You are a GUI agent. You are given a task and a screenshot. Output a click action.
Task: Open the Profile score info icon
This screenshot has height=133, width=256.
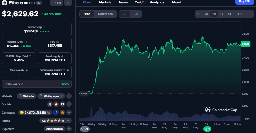pos(22,84)
